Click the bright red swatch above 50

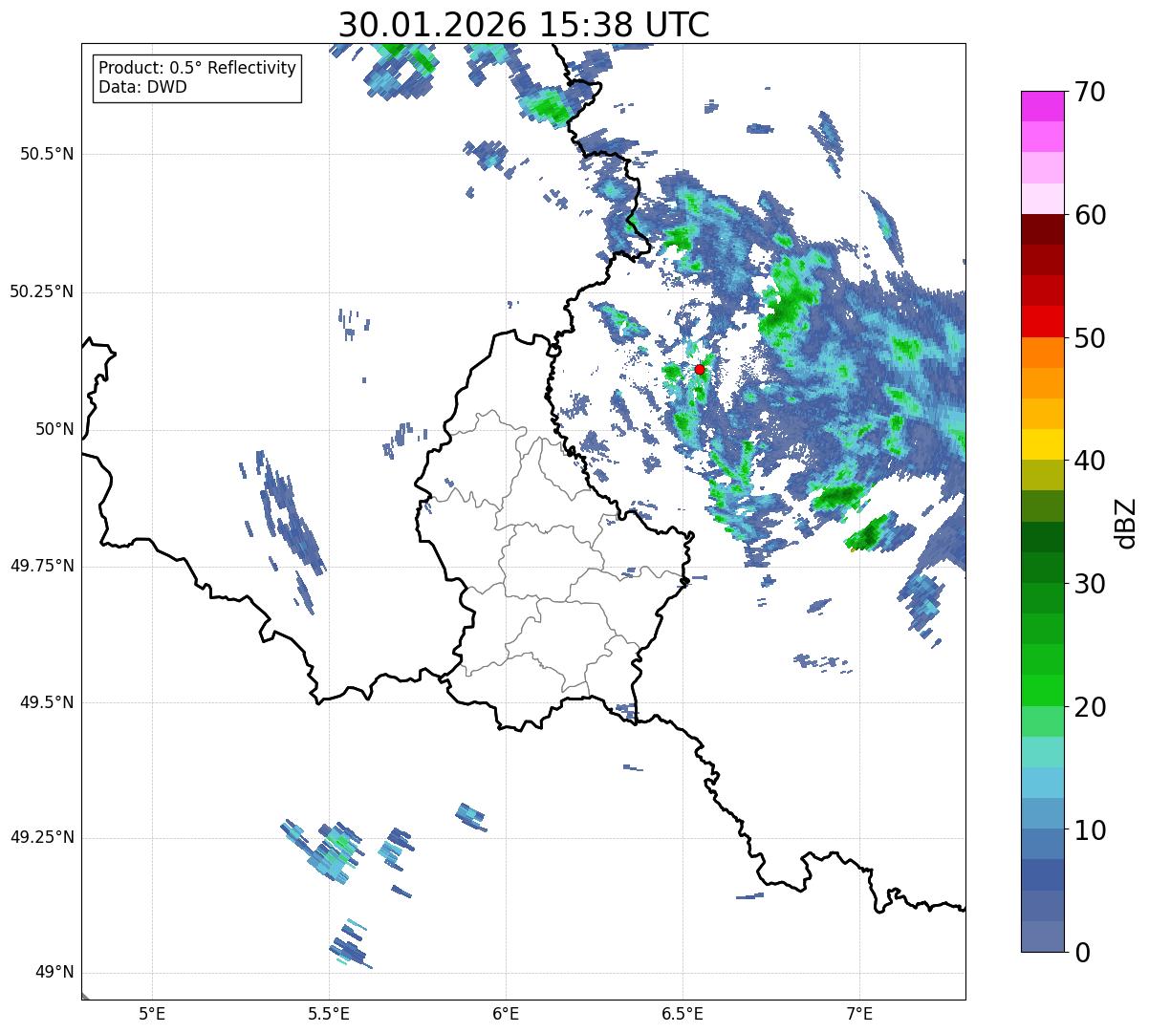(x=1042, y=321)
